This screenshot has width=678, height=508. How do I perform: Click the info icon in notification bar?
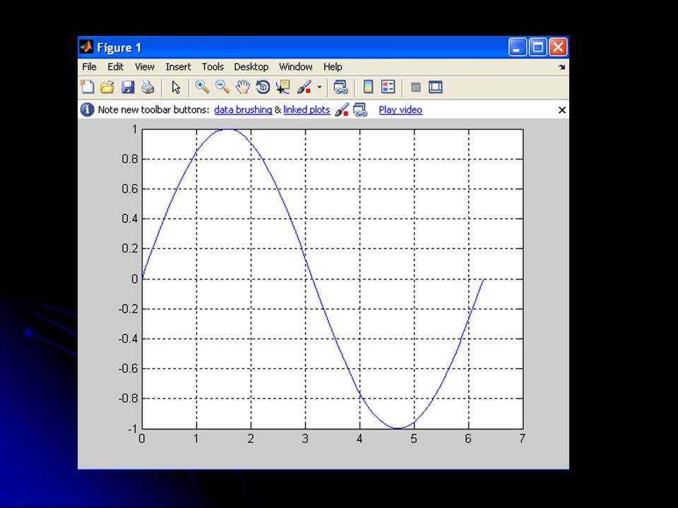87,110
